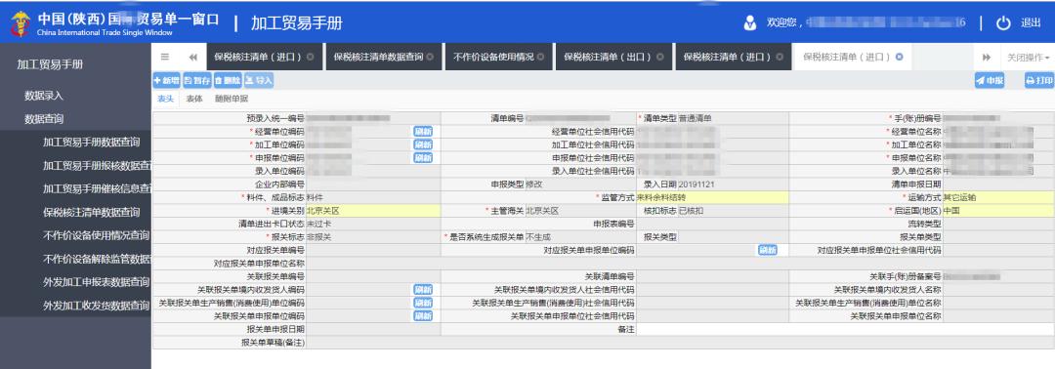Screen dimensions: 1055x369
Task: Click 刷新 beside 关联报关单生产销售单位编码
Action: [x=423, y=304]
